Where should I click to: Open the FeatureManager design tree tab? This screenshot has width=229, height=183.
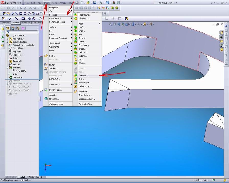click(8, 28)
